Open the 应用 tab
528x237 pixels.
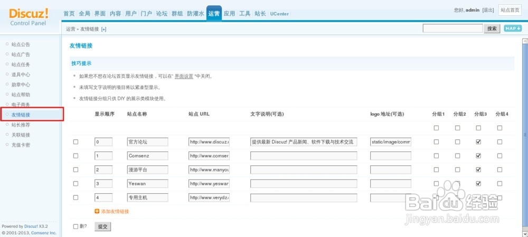[230, 14]
